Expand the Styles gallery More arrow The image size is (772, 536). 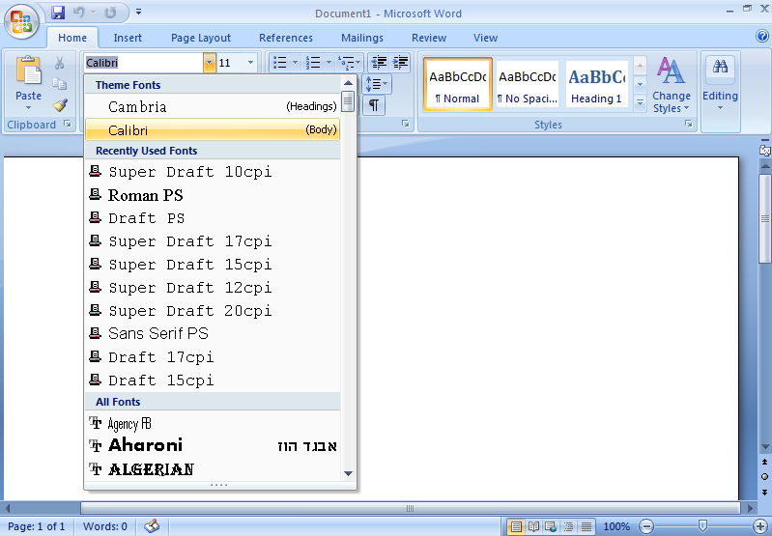pyautogui.click(x=640, y=103)
